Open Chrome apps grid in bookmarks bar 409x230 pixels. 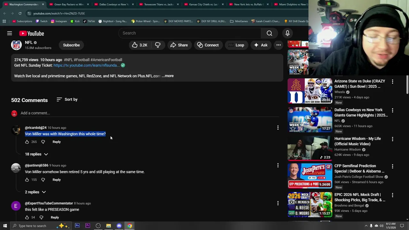pos(4,21)
